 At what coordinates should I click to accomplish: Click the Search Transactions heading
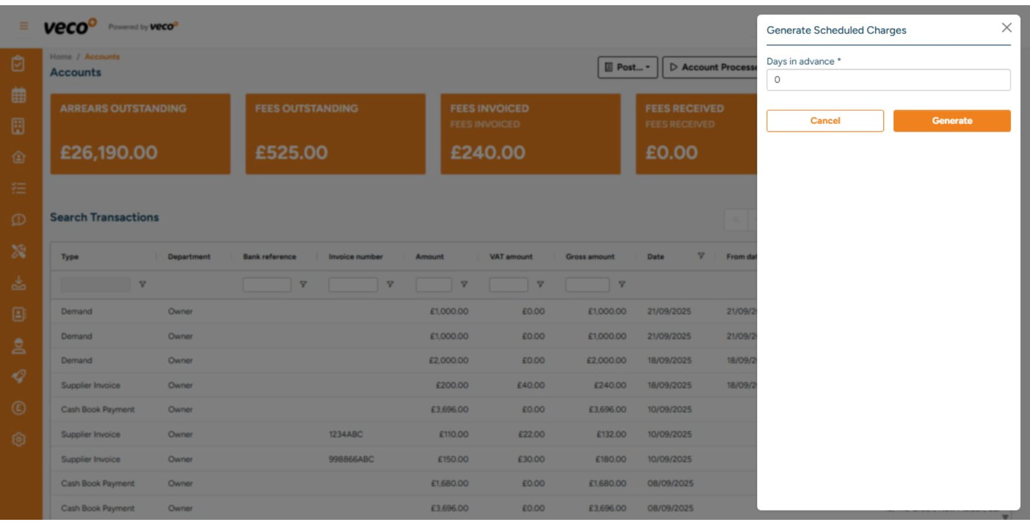click(x=104, y=217)
